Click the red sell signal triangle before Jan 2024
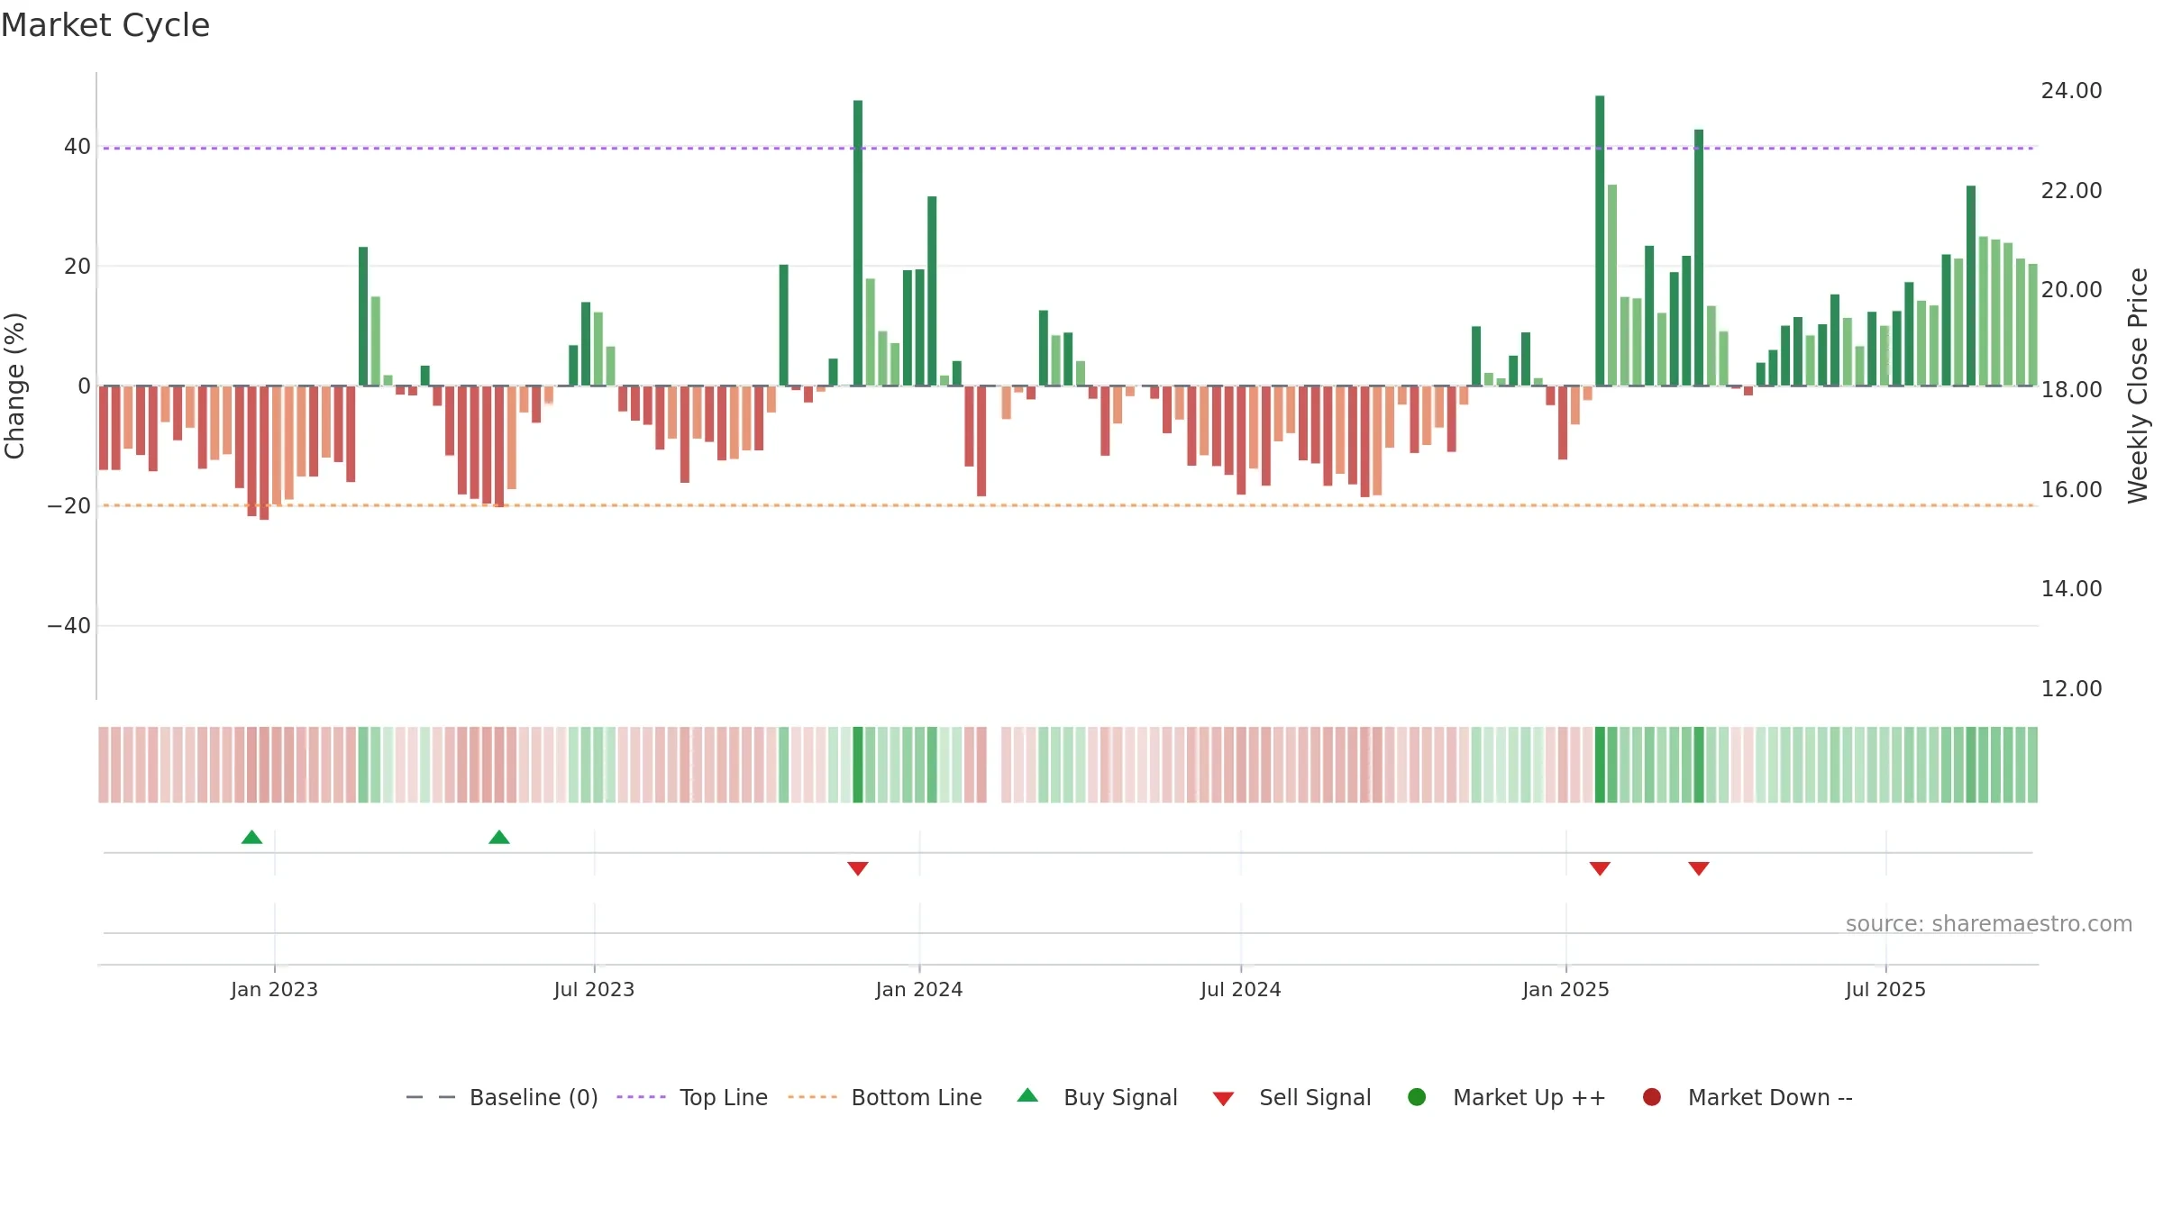Screen dimensions: 2163x1216 pyautogui.click(x=858, y=868)
